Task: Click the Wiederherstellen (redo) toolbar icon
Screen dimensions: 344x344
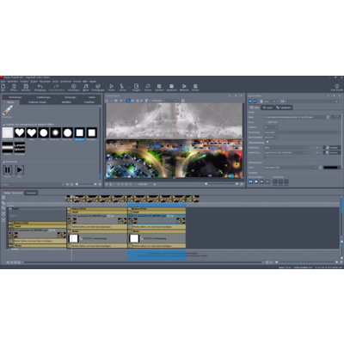Action: coord(57,87)
